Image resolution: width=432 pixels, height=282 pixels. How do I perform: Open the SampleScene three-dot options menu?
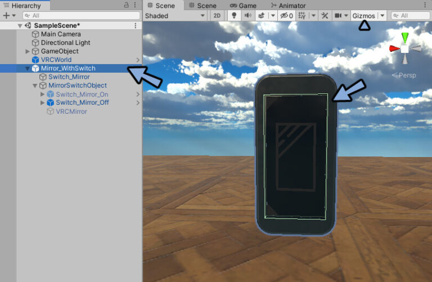pyautogui.click(x=135, y=25)
